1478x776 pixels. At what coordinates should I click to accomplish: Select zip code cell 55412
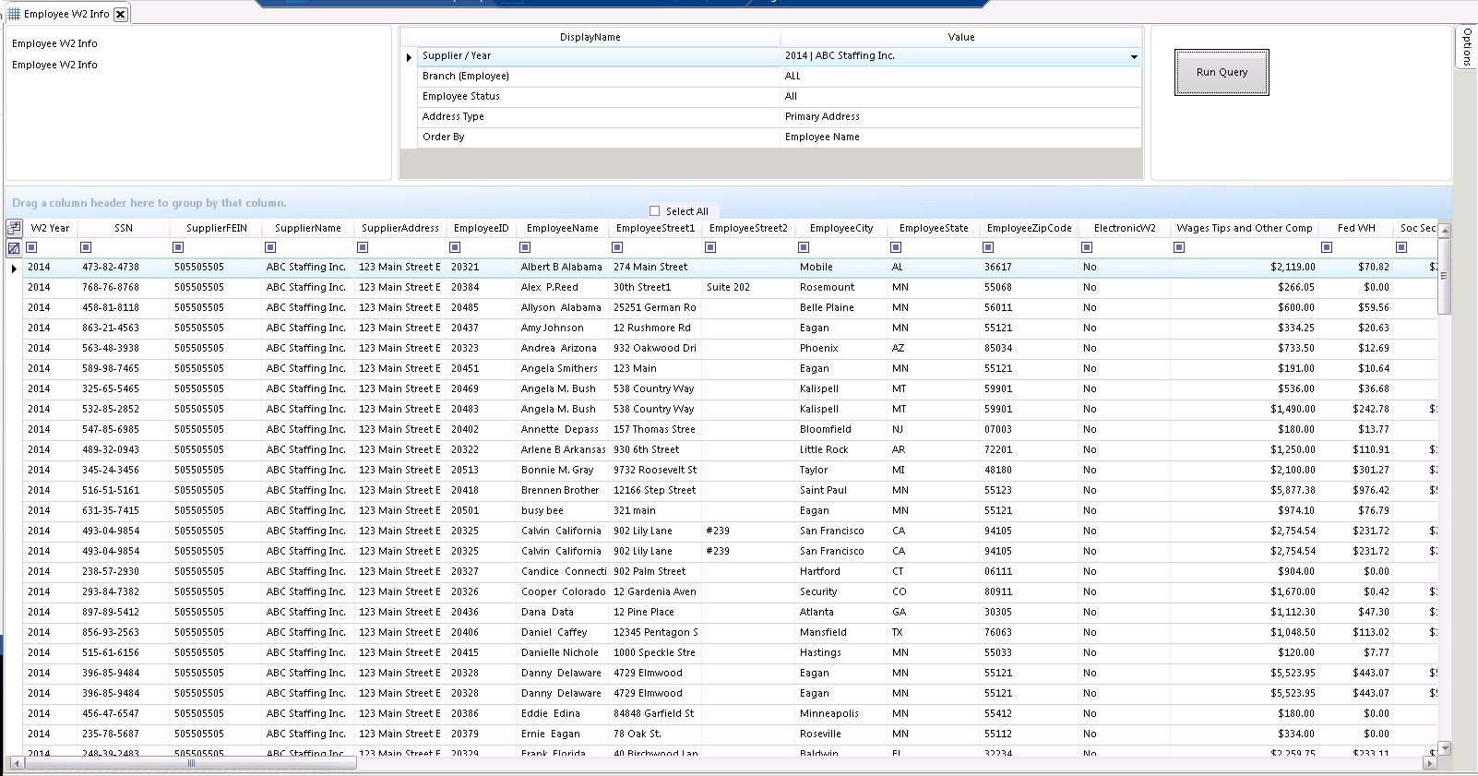click(x=1028, y=713)
